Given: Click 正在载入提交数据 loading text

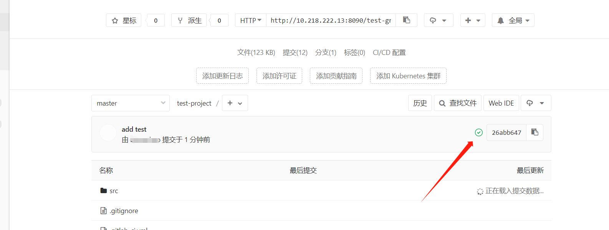Looking at the screenshot, I should coord(514,191).
